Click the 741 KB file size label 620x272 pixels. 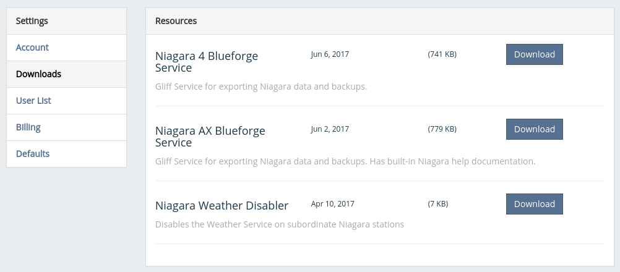pos(442,54)
